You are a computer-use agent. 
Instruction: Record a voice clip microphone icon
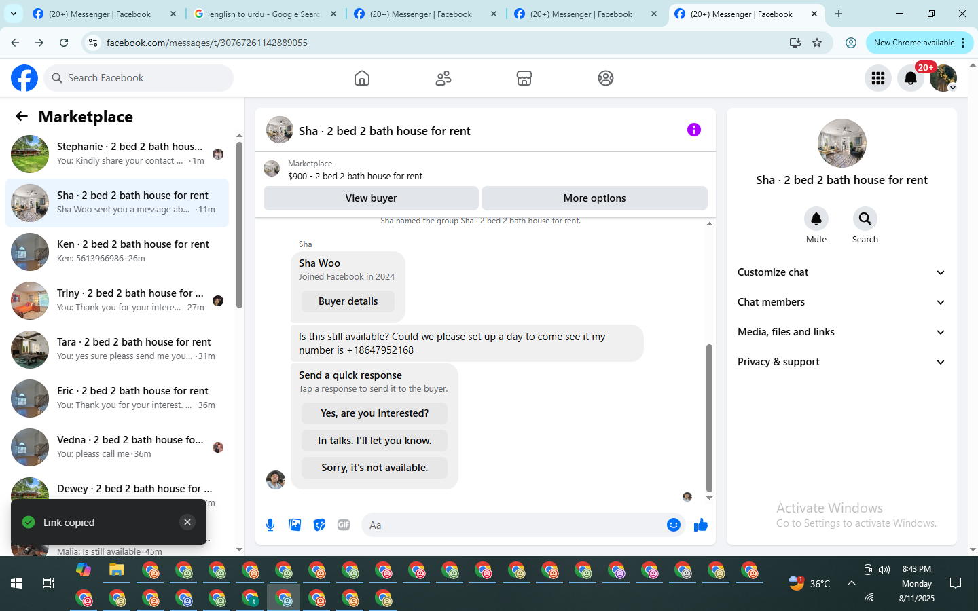270,525
